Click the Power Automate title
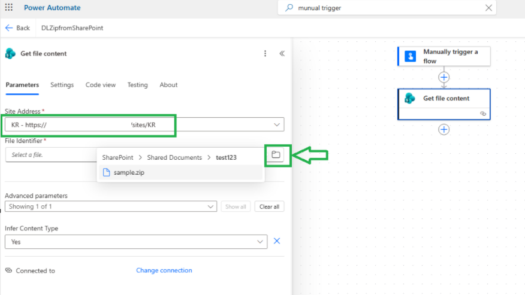 [x=52, y=8]
